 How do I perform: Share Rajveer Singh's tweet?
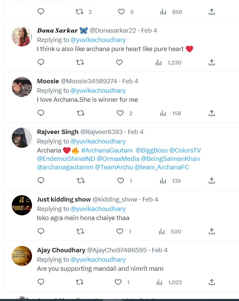(x=211, y=180)
